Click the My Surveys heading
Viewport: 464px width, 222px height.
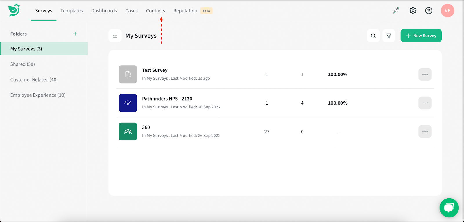point(141,36)
